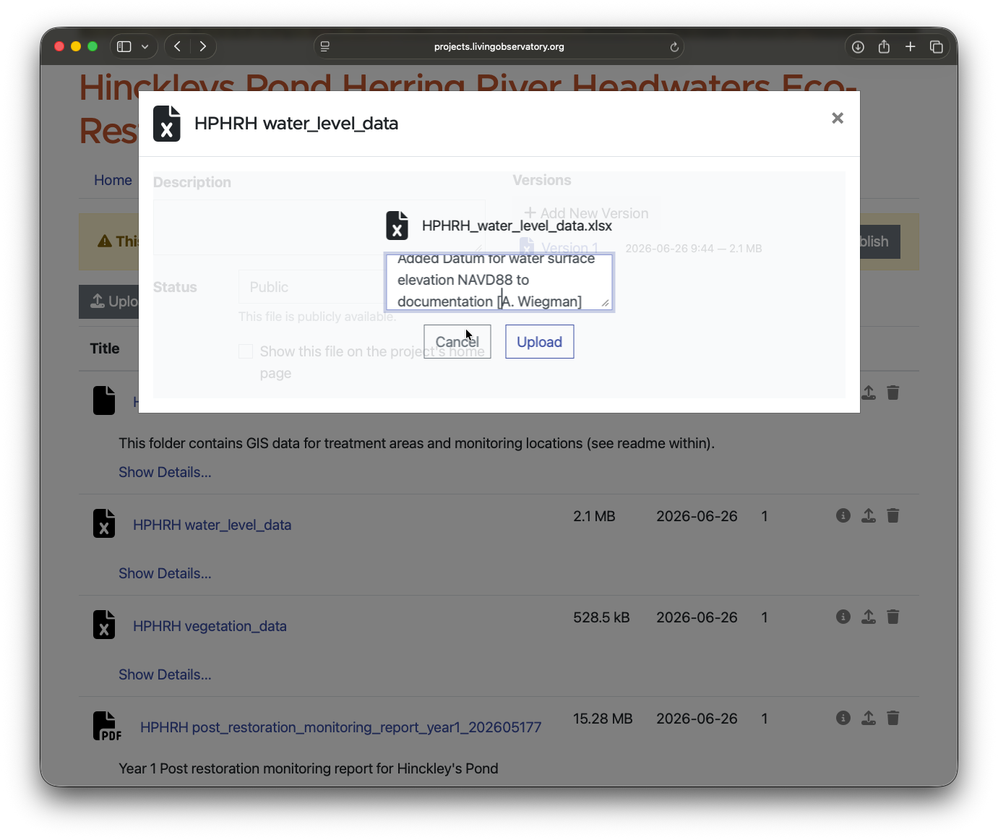Viewport: 998px width, 840px height.
Task: Delete the post_restoration_monitoring_report file via trash icon
Action: click(893, 718)
